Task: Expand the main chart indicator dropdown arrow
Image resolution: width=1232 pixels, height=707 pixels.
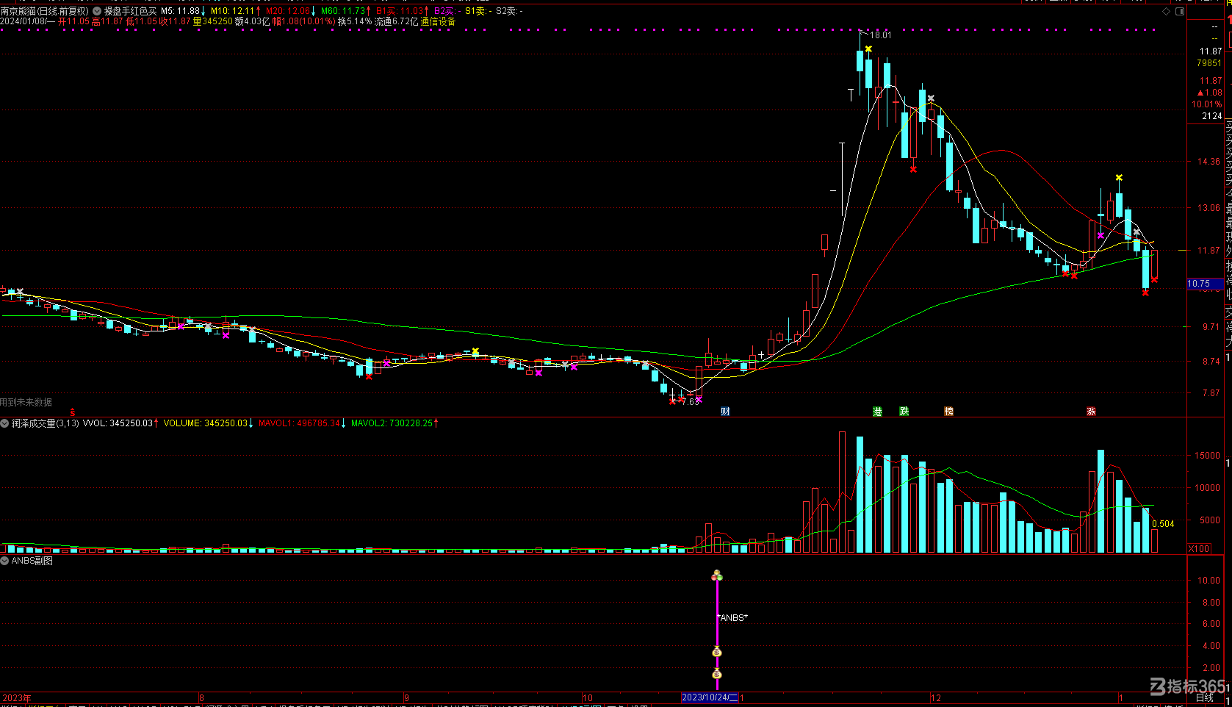Action: [x=97, y=11]
